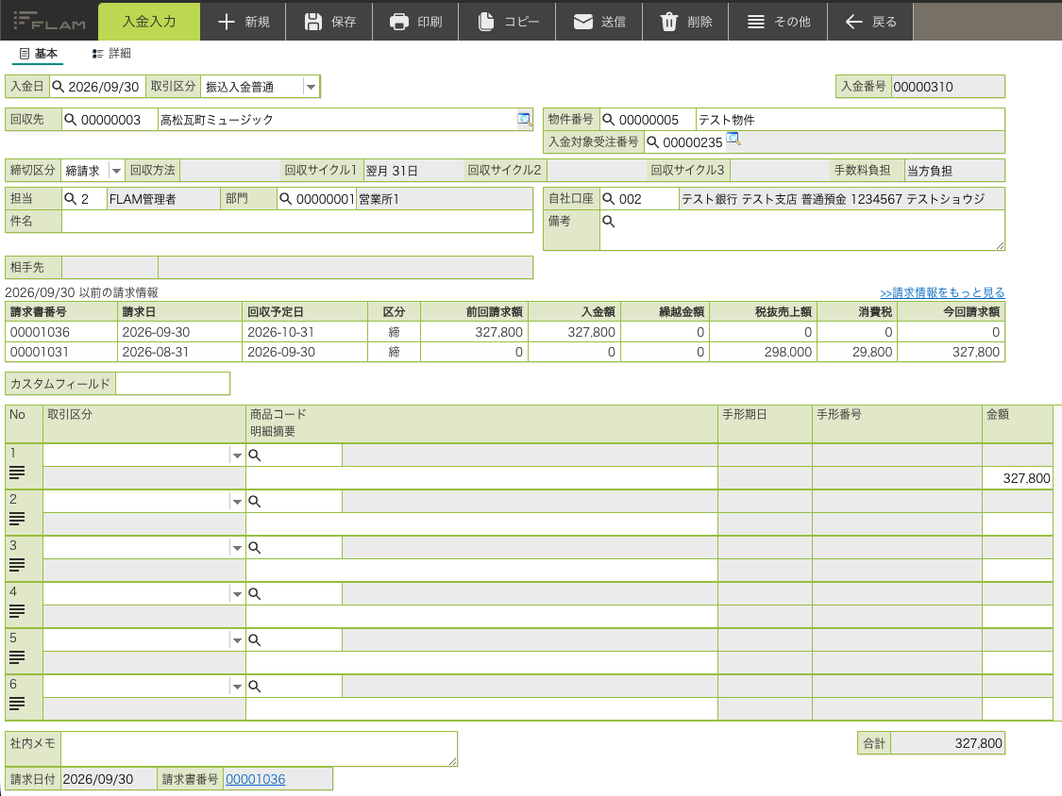This screenshot has height=796, width=1062.
Task: Open the 入金日 search icon
Action: click(x=59, y=87)
